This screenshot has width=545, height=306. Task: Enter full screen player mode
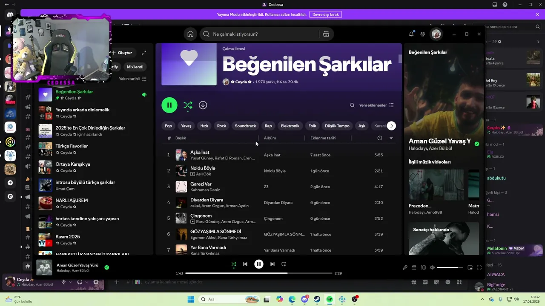tap(479, 267)
